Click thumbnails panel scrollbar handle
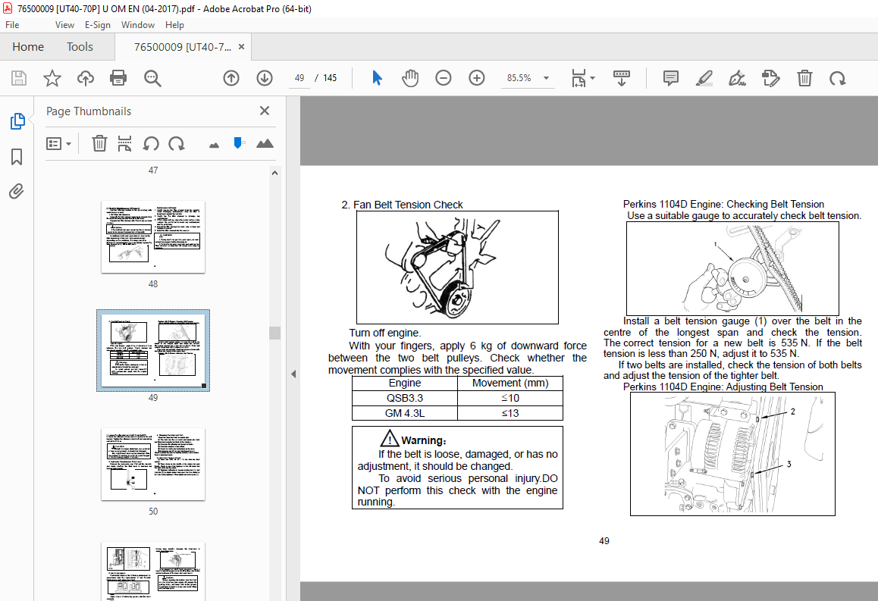 (x=274, y=333)
